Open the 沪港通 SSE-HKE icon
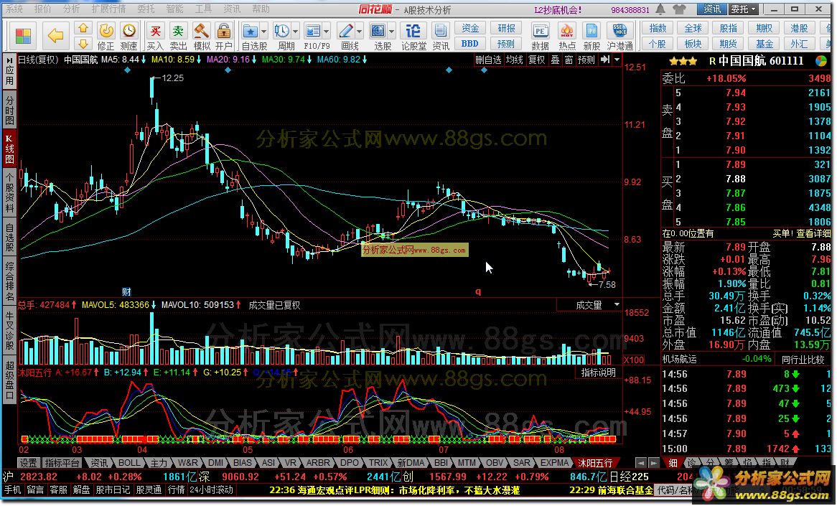 tap(619, 37)
